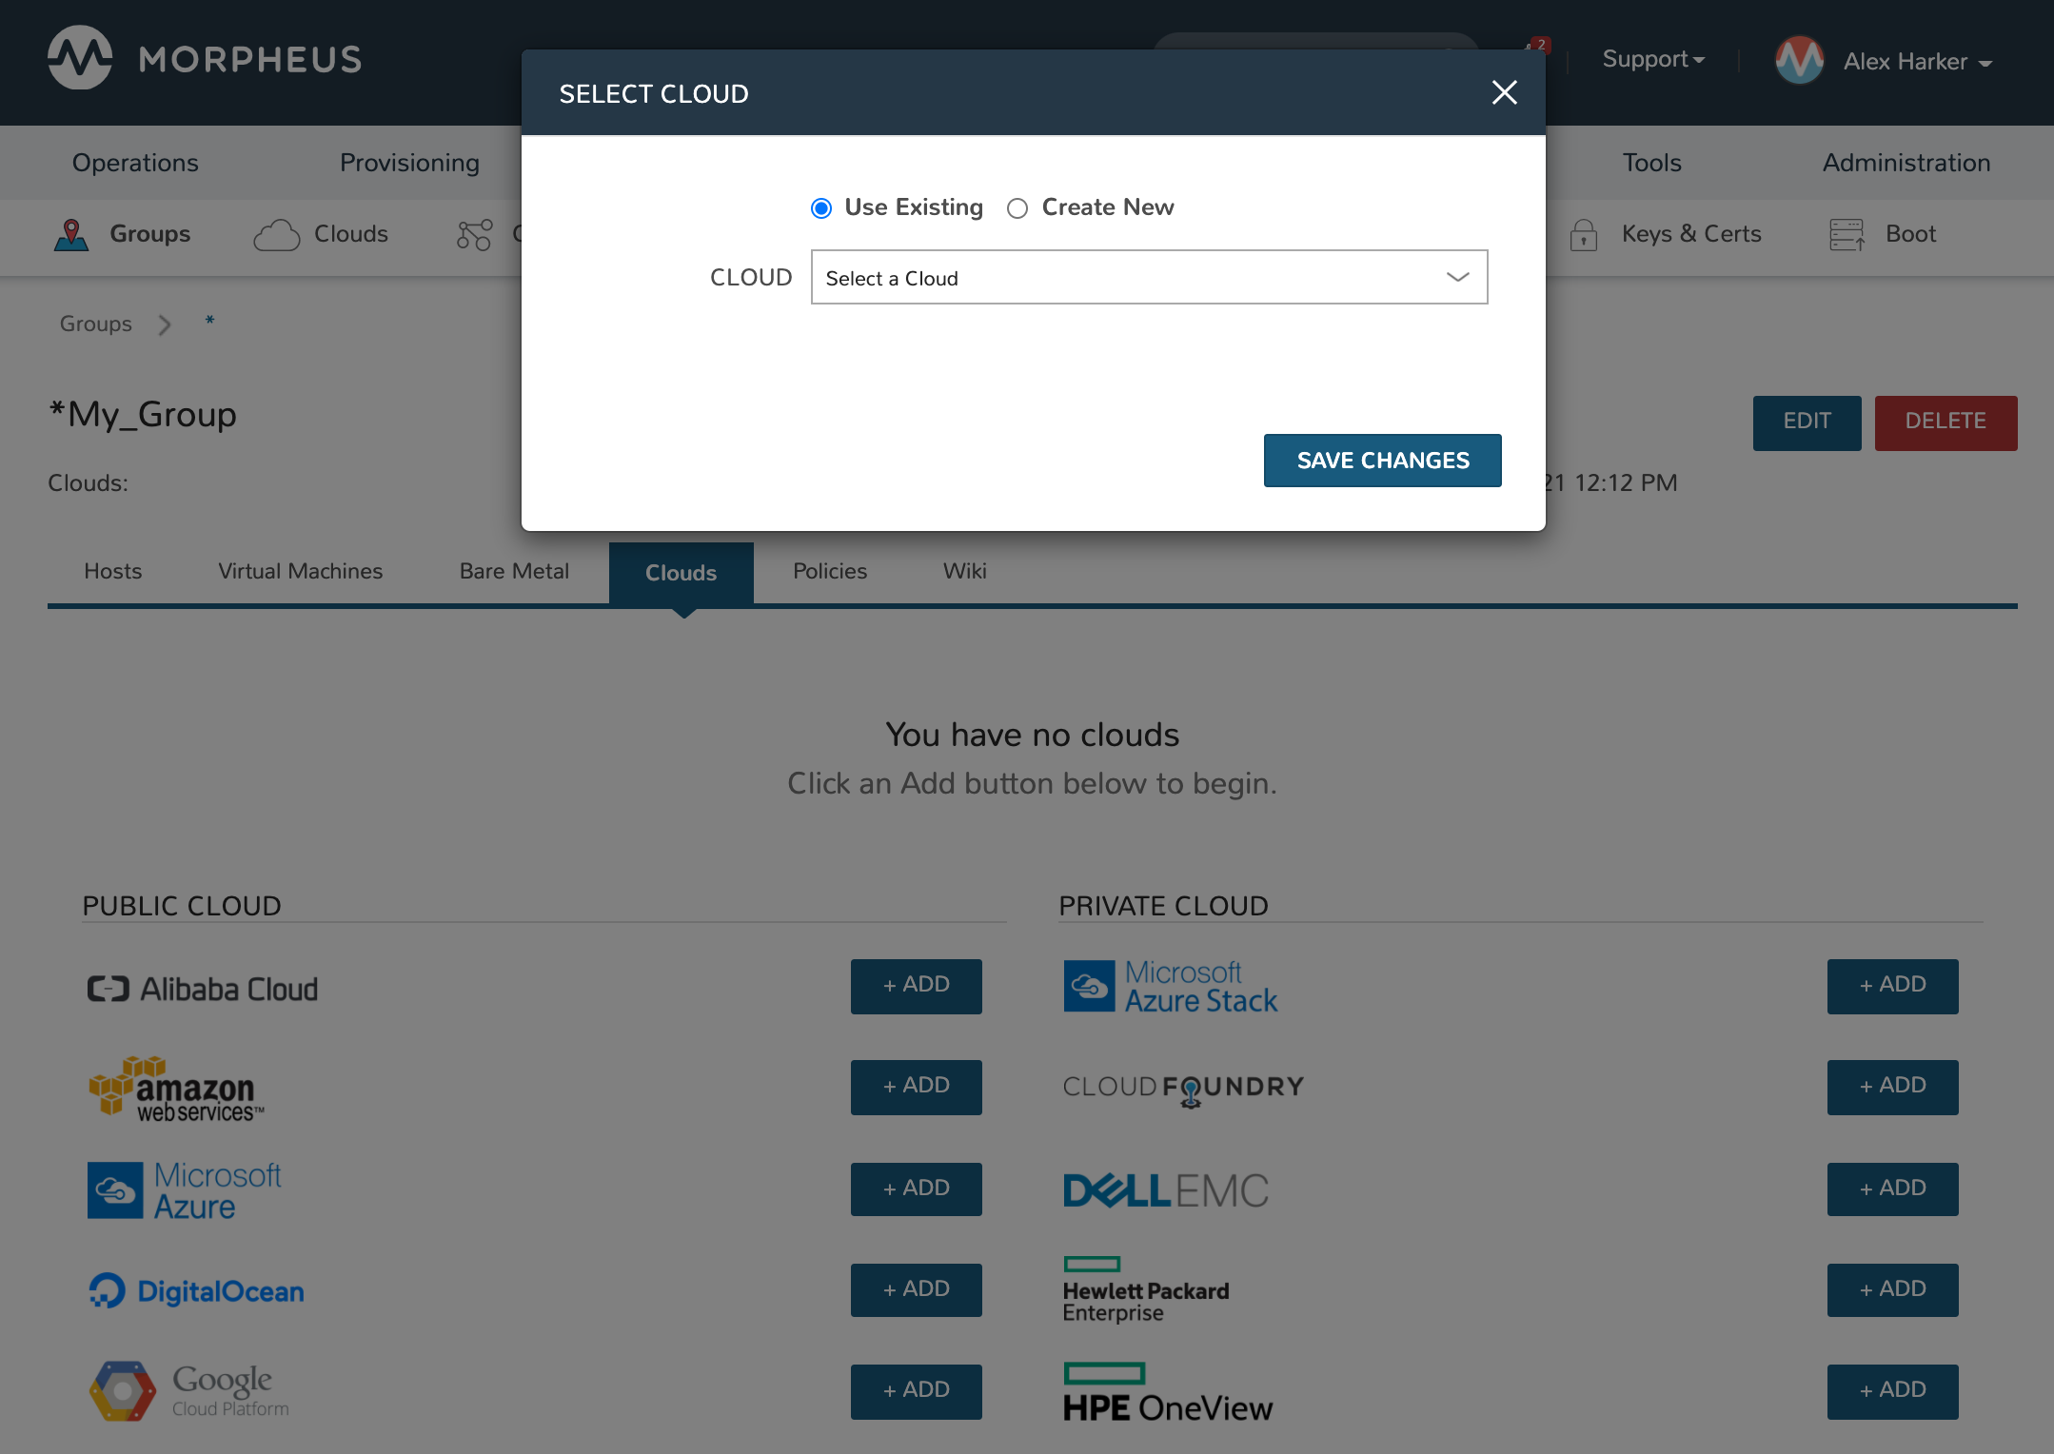Viewport: 2054px width, 1454px height.
Task: Select the Use Existing radio button
Action: pyautogui.click(x=820, y=207)
